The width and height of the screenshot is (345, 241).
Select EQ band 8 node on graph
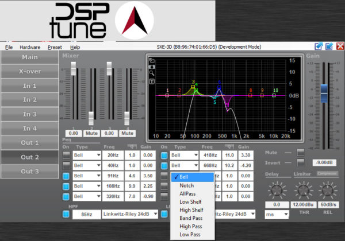(250, 95)
